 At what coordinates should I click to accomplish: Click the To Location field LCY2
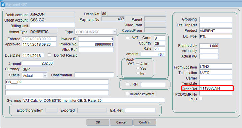point(216,72)
